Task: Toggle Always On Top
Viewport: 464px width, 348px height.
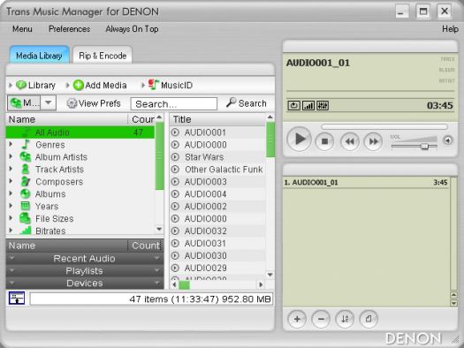Action: 132,29
